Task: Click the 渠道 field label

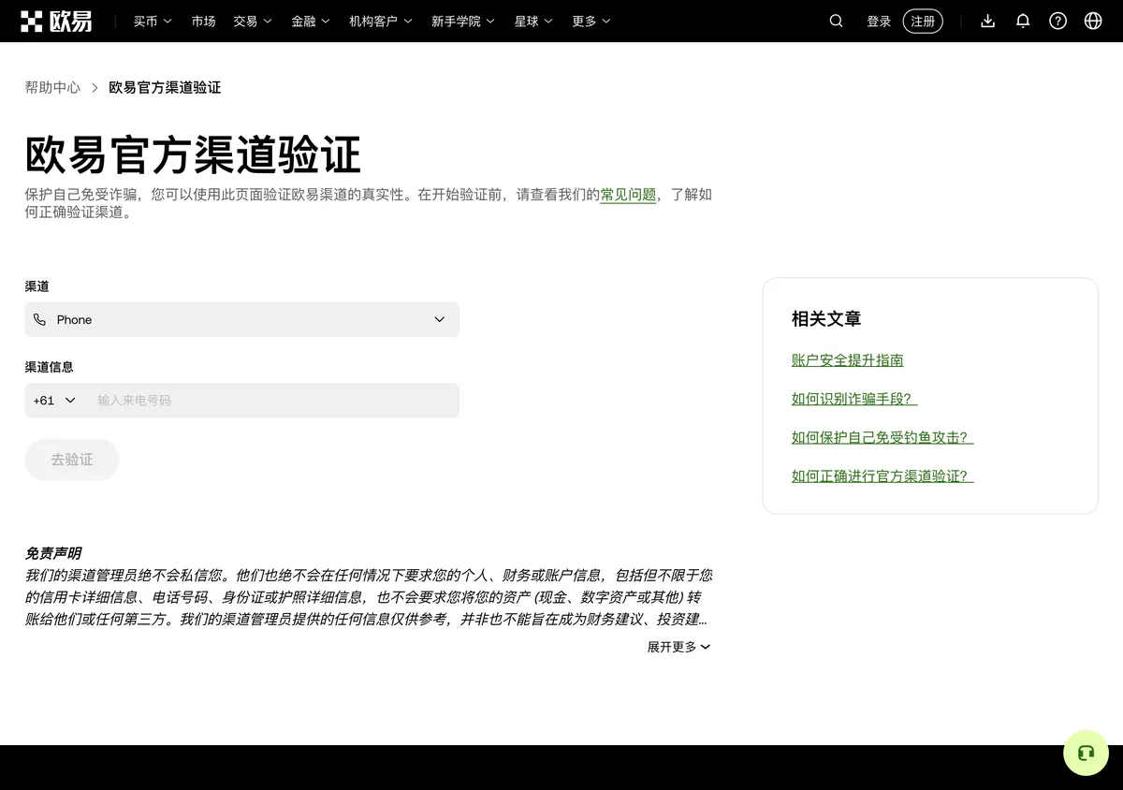Action: pyautogui.click(x=36, y=286)
